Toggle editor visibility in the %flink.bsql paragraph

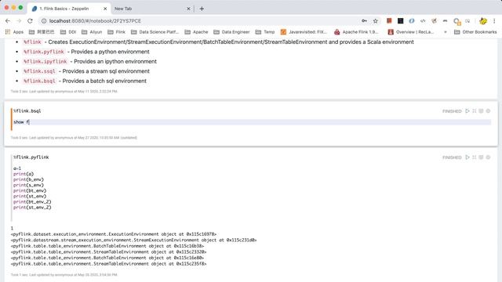click(475, 111)
